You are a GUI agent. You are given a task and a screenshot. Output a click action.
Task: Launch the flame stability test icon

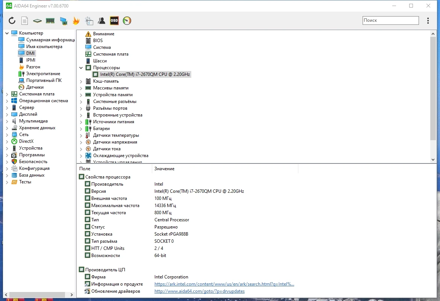[x=76, y=20]
